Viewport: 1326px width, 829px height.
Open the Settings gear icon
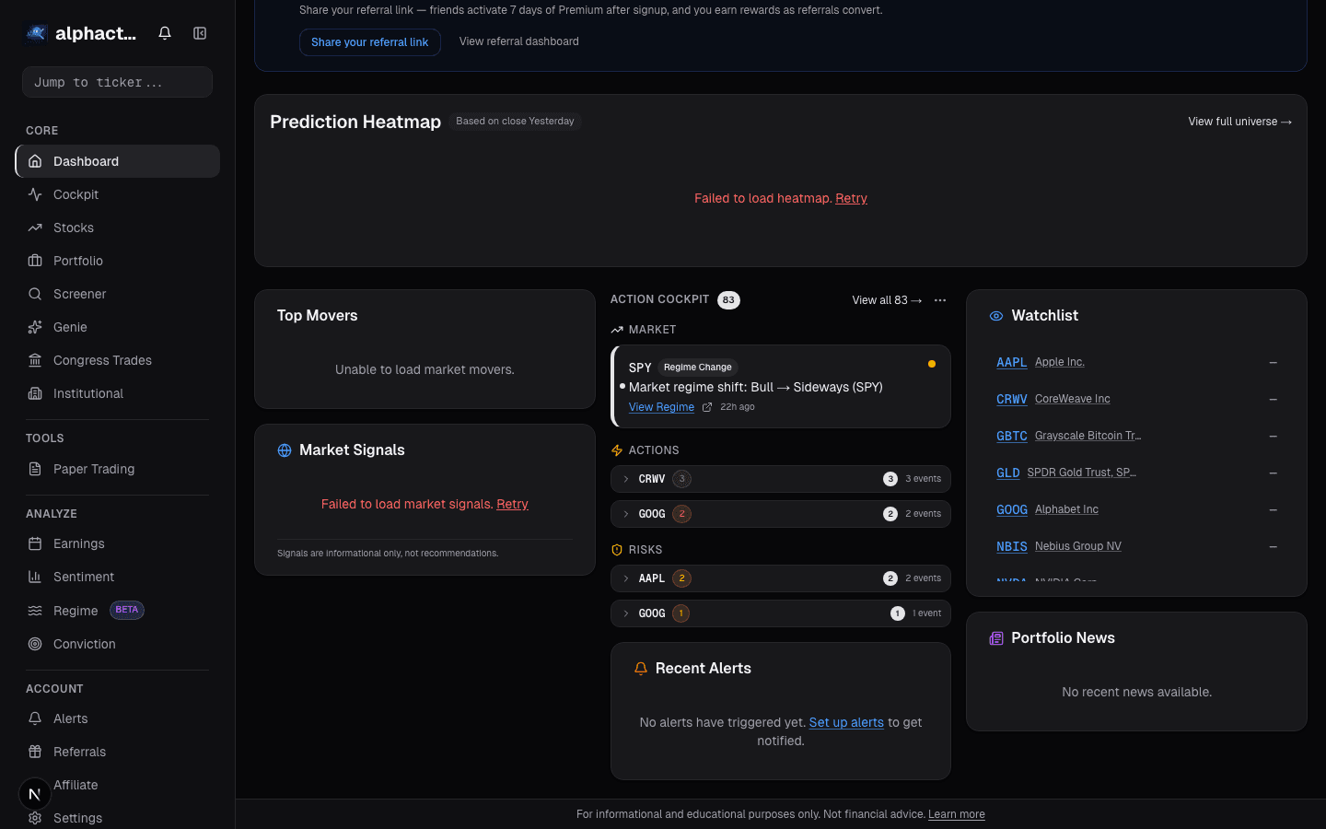pyautogui.click(x=33, y=818)
